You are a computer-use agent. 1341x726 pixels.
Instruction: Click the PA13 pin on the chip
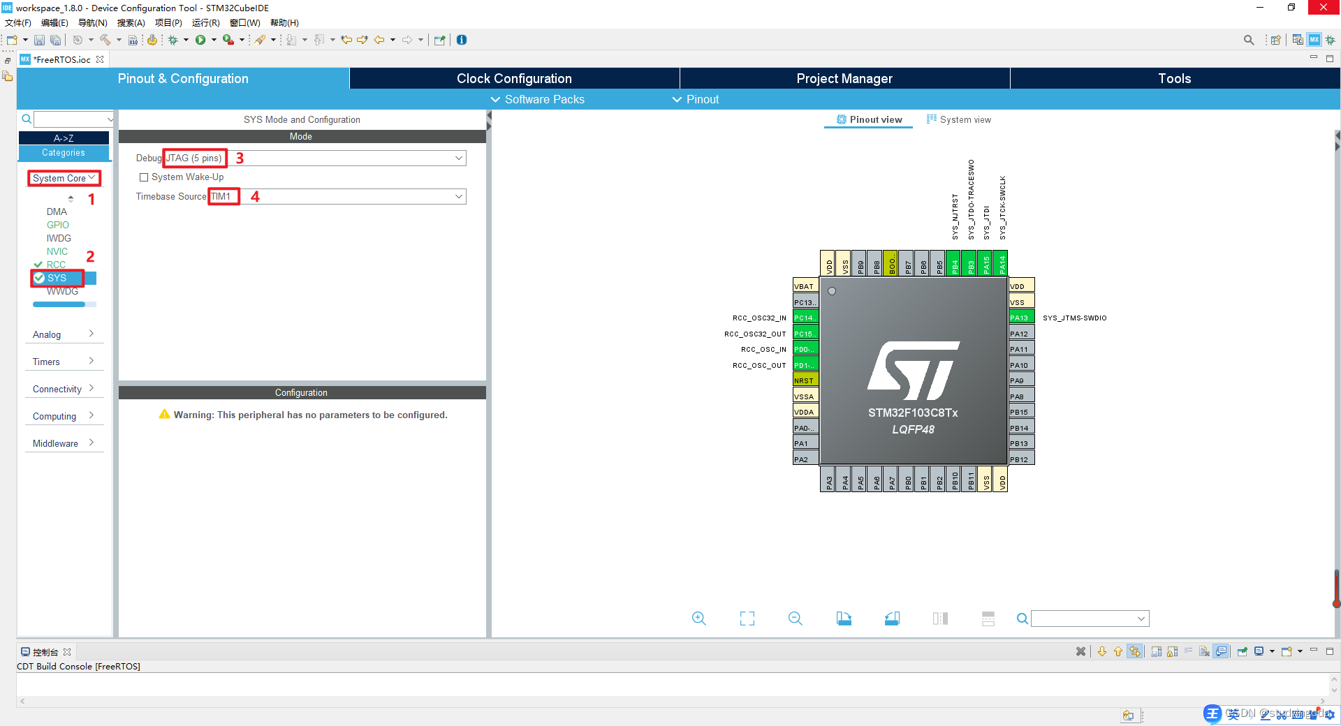pyautogui.click(x=1021, y=318)
